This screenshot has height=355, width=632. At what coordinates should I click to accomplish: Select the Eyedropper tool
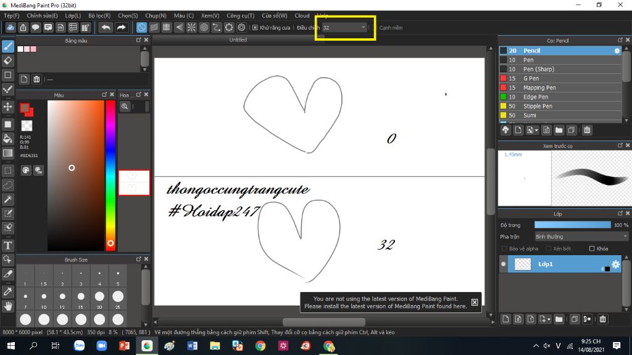click(x=7, y=292)
